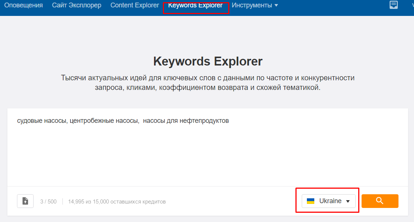Click the remaining credits counter text
The width and height of the screenshot is (414, 222).
click(x=117, y=201)
